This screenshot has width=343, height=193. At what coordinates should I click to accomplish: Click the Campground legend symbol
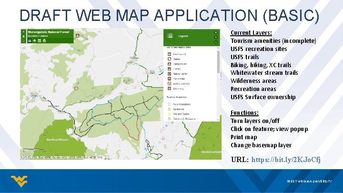pyautogui.click(x=169, y=64)
